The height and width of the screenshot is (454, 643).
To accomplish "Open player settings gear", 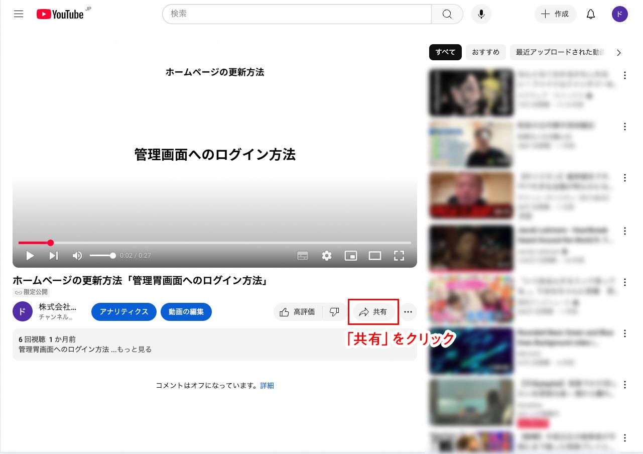I will click(327, 256).
